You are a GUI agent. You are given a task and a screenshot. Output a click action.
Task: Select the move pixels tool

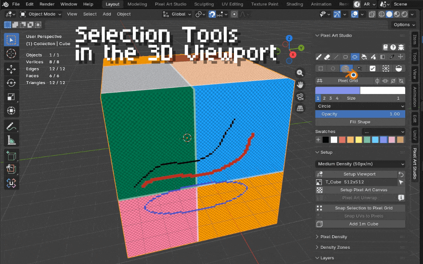(401, 57)
